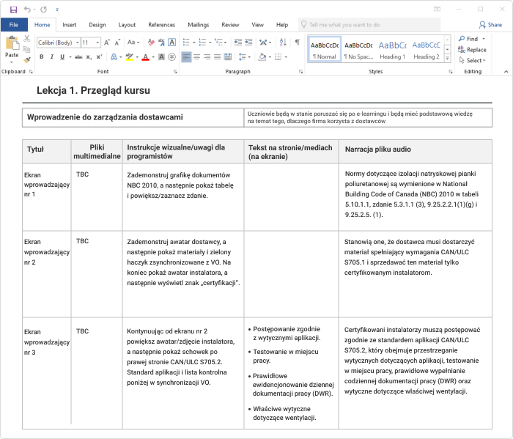This screenshot has width=513, height=439.
Task: Apply the Normal style
Action: (x=325, y=49)
